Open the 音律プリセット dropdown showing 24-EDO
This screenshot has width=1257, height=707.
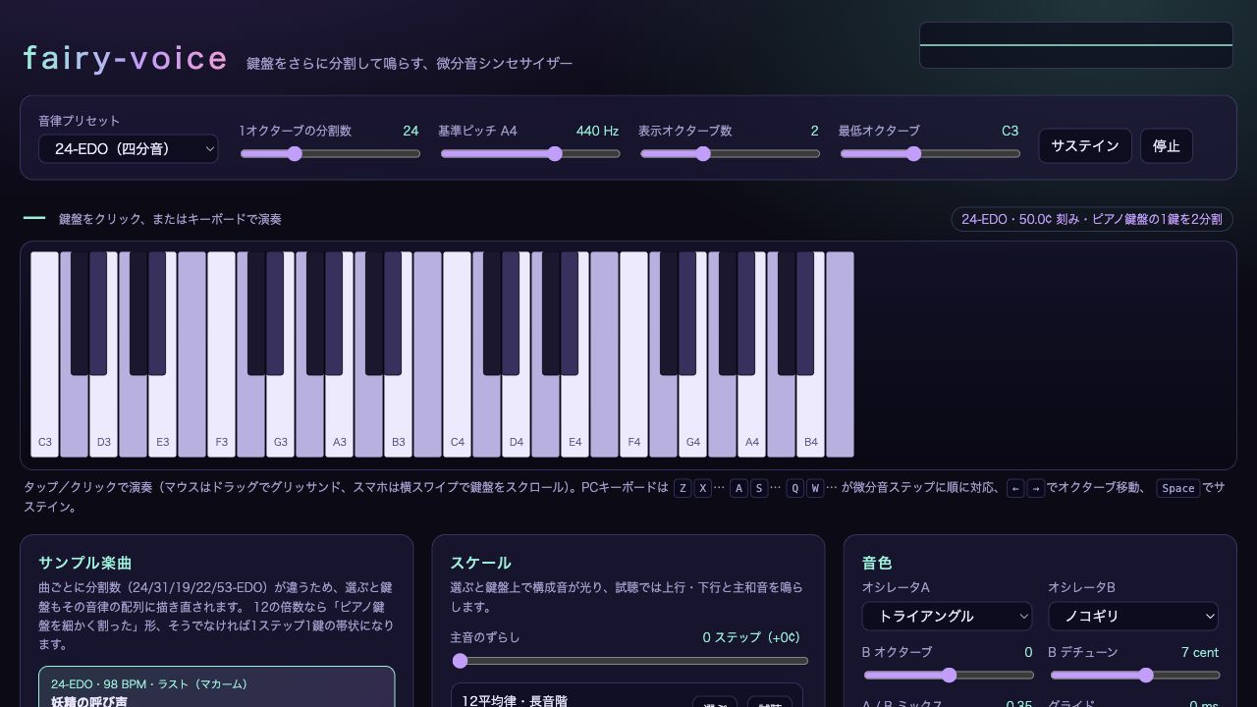128,148
